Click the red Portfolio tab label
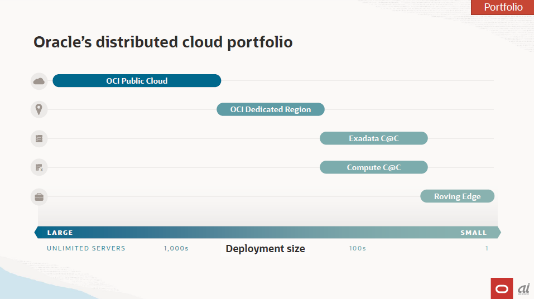The image size is (534, 299). 503,7
